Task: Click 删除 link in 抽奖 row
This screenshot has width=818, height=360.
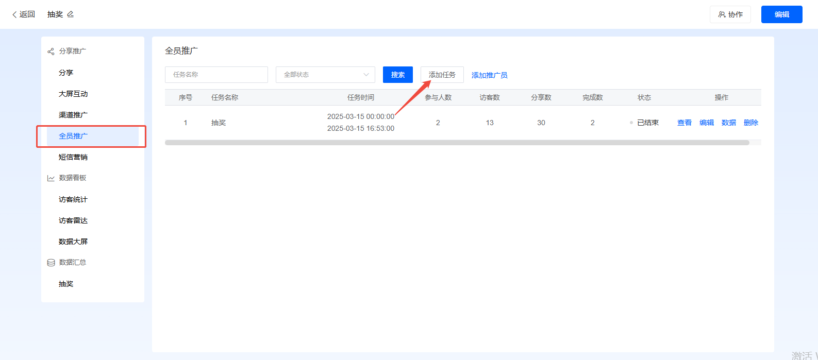Action: (751, 123)
